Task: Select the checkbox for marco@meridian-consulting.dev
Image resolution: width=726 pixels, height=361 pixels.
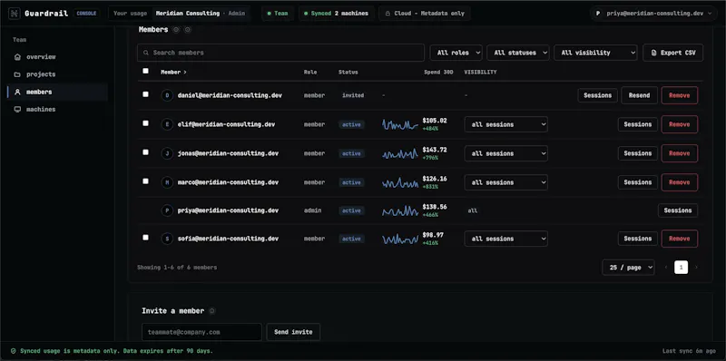Action: pos(146,181)
